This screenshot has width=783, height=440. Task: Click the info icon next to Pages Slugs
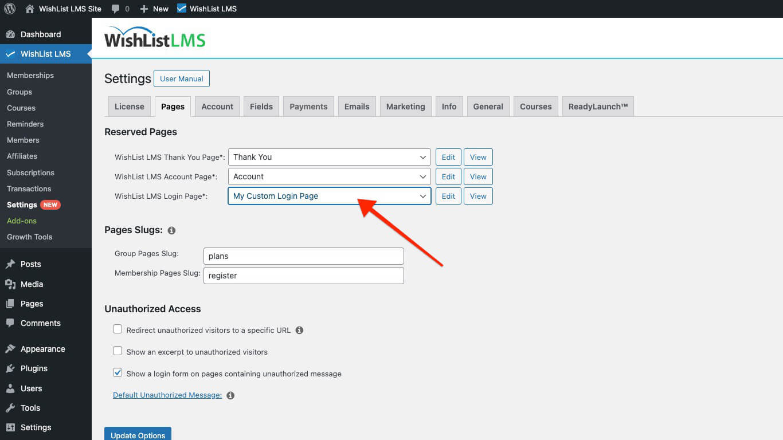(x=171, y=230)
